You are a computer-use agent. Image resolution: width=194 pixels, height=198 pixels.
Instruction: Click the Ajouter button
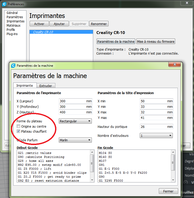[59, 24]
